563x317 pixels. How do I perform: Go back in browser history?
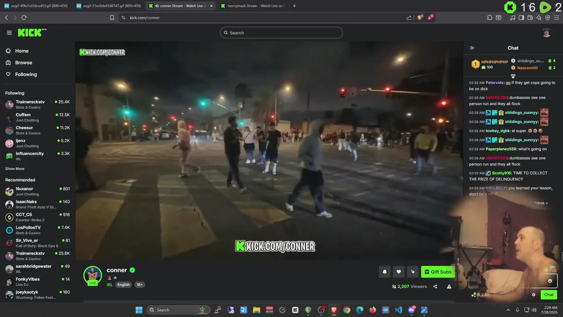pyautogui.click(x=6, y=18)
